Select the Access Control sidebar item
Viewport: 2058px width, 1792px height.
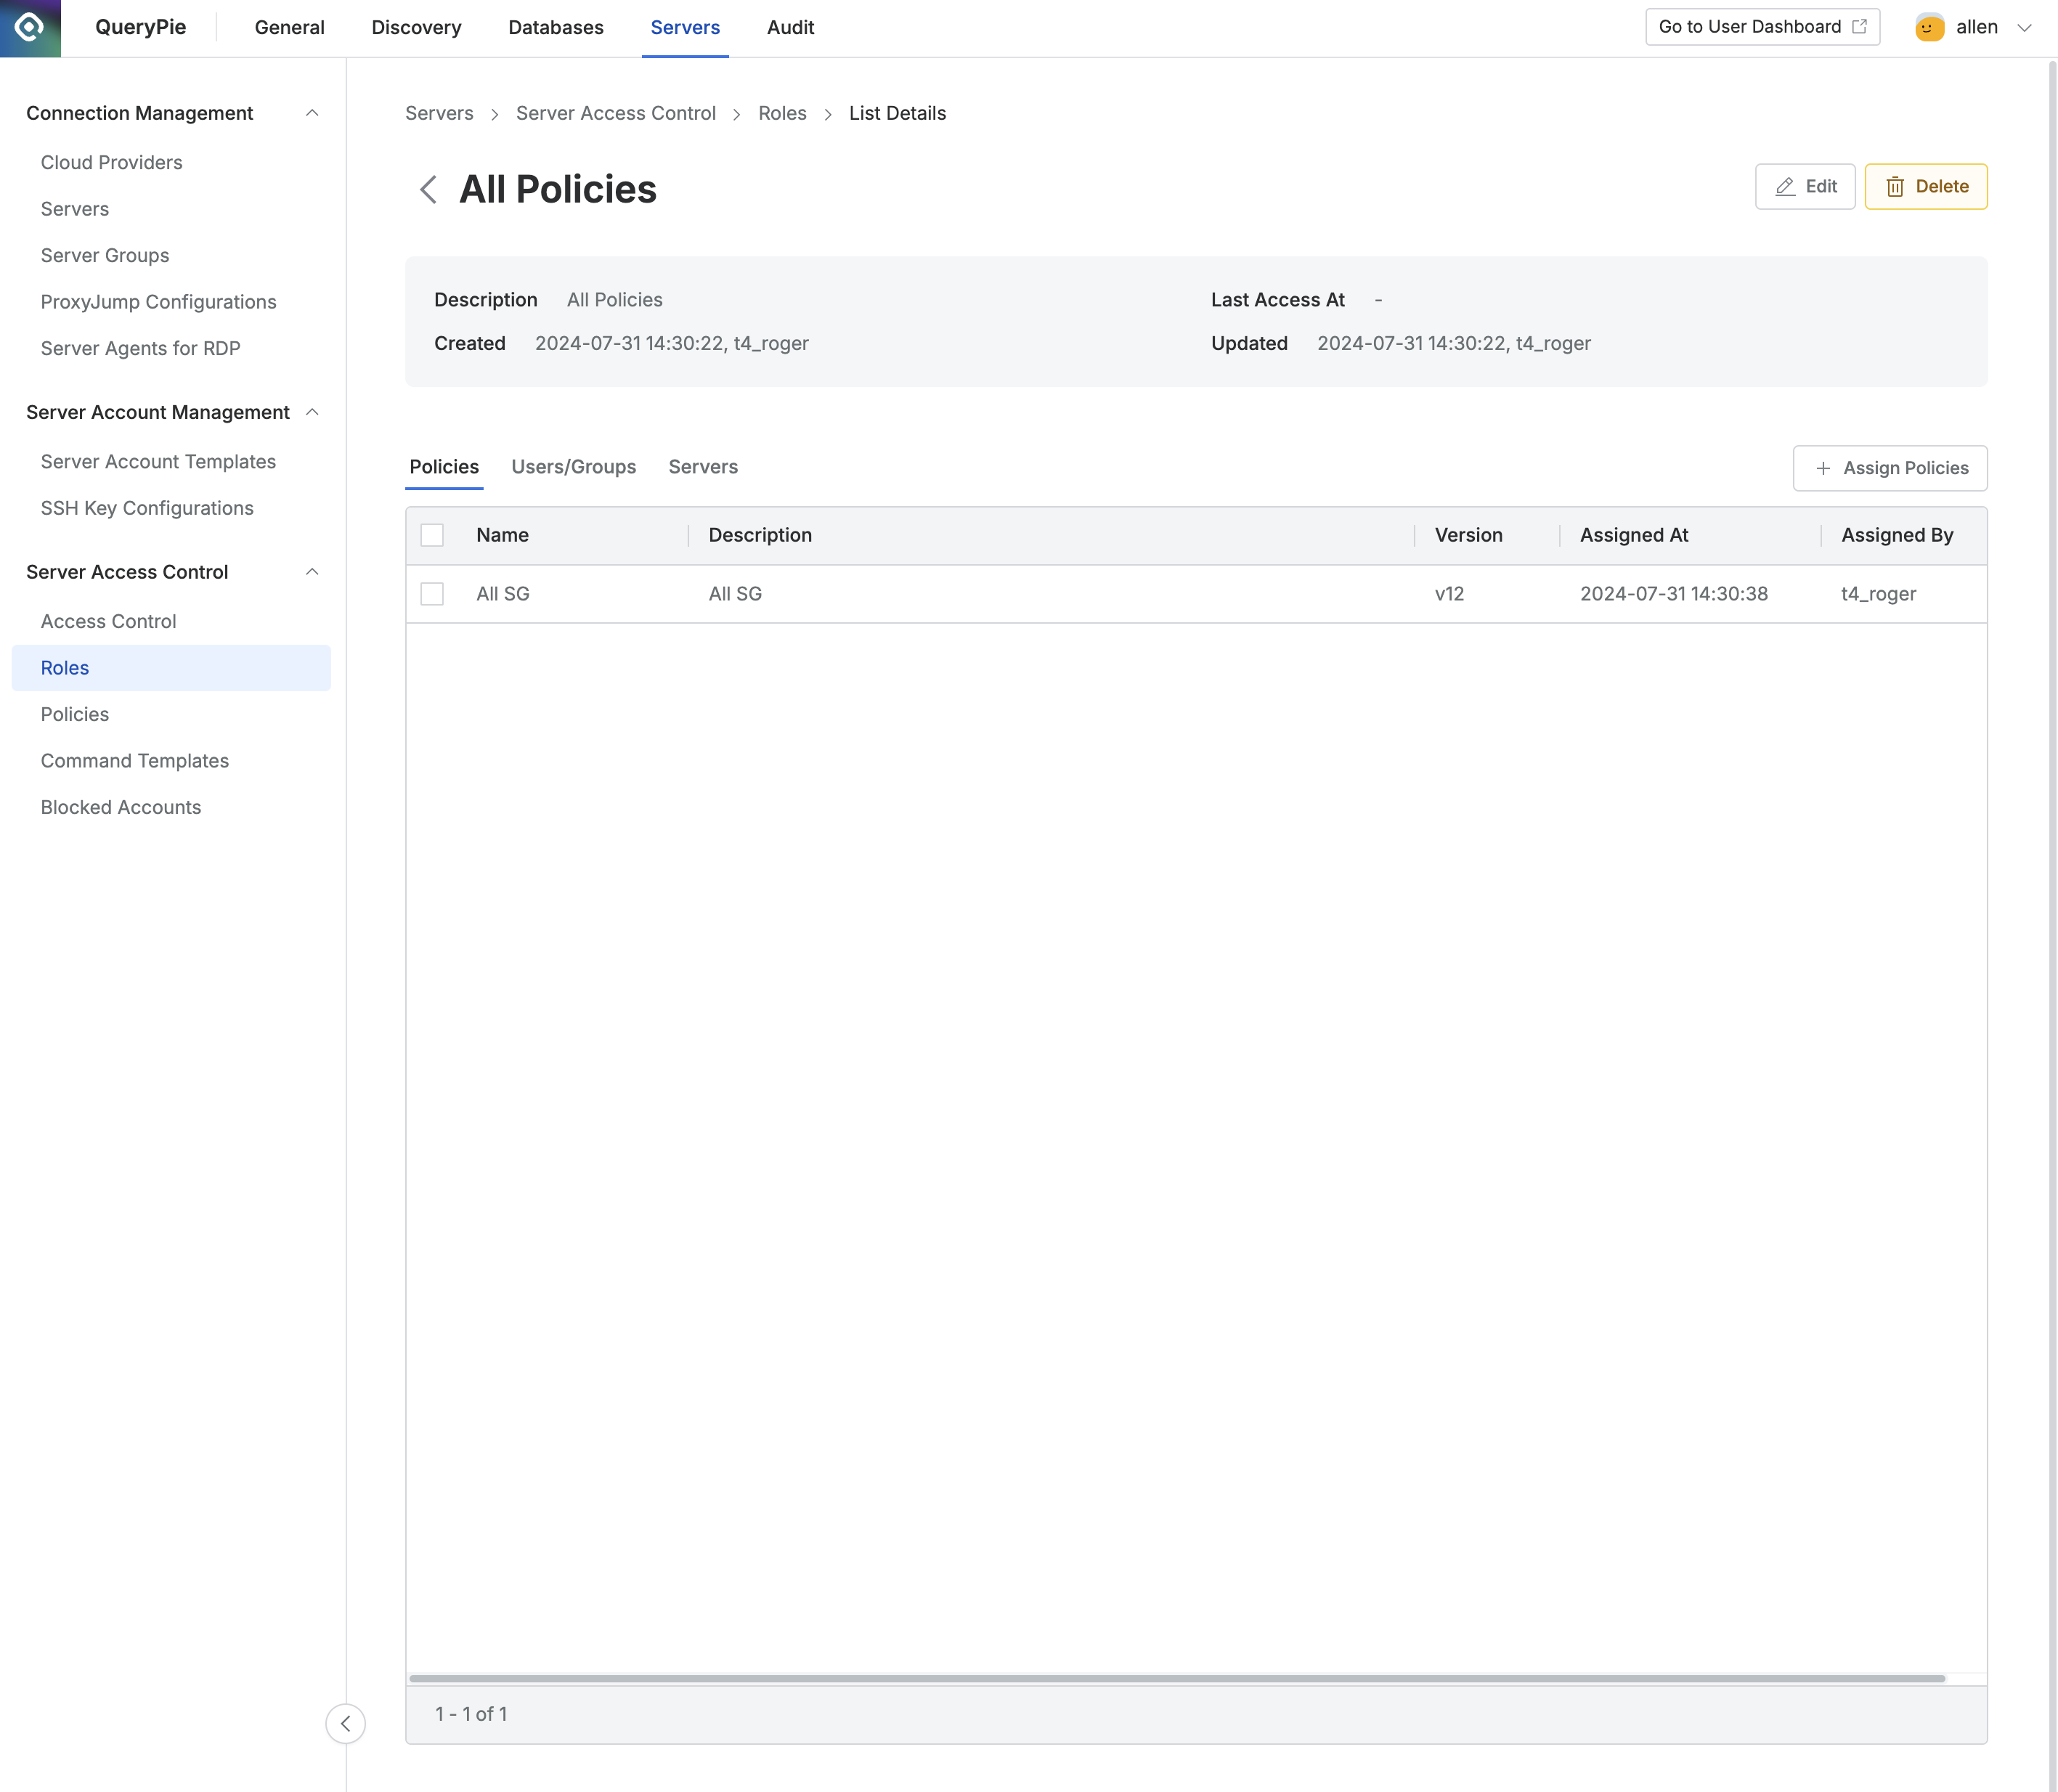point(108,621)
